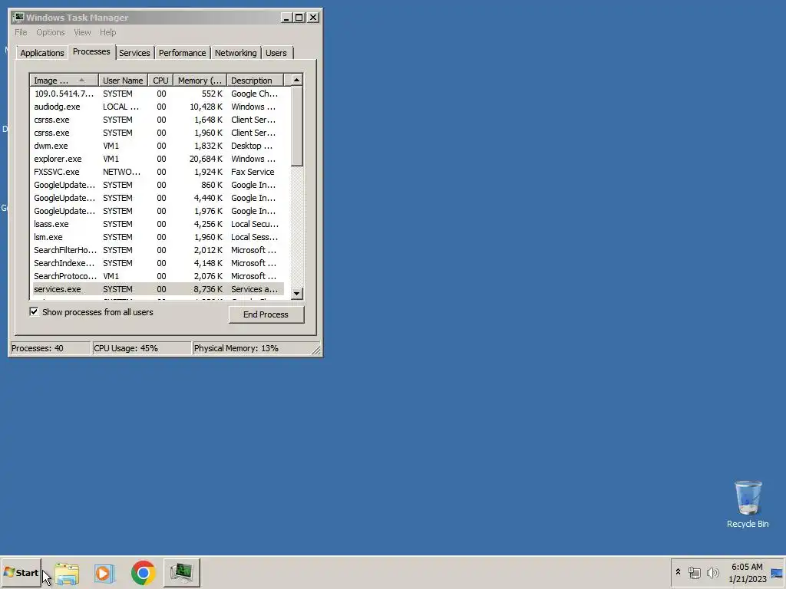Click the network tray icon
This screenshot has height=589, width=786.
[694, 572]
